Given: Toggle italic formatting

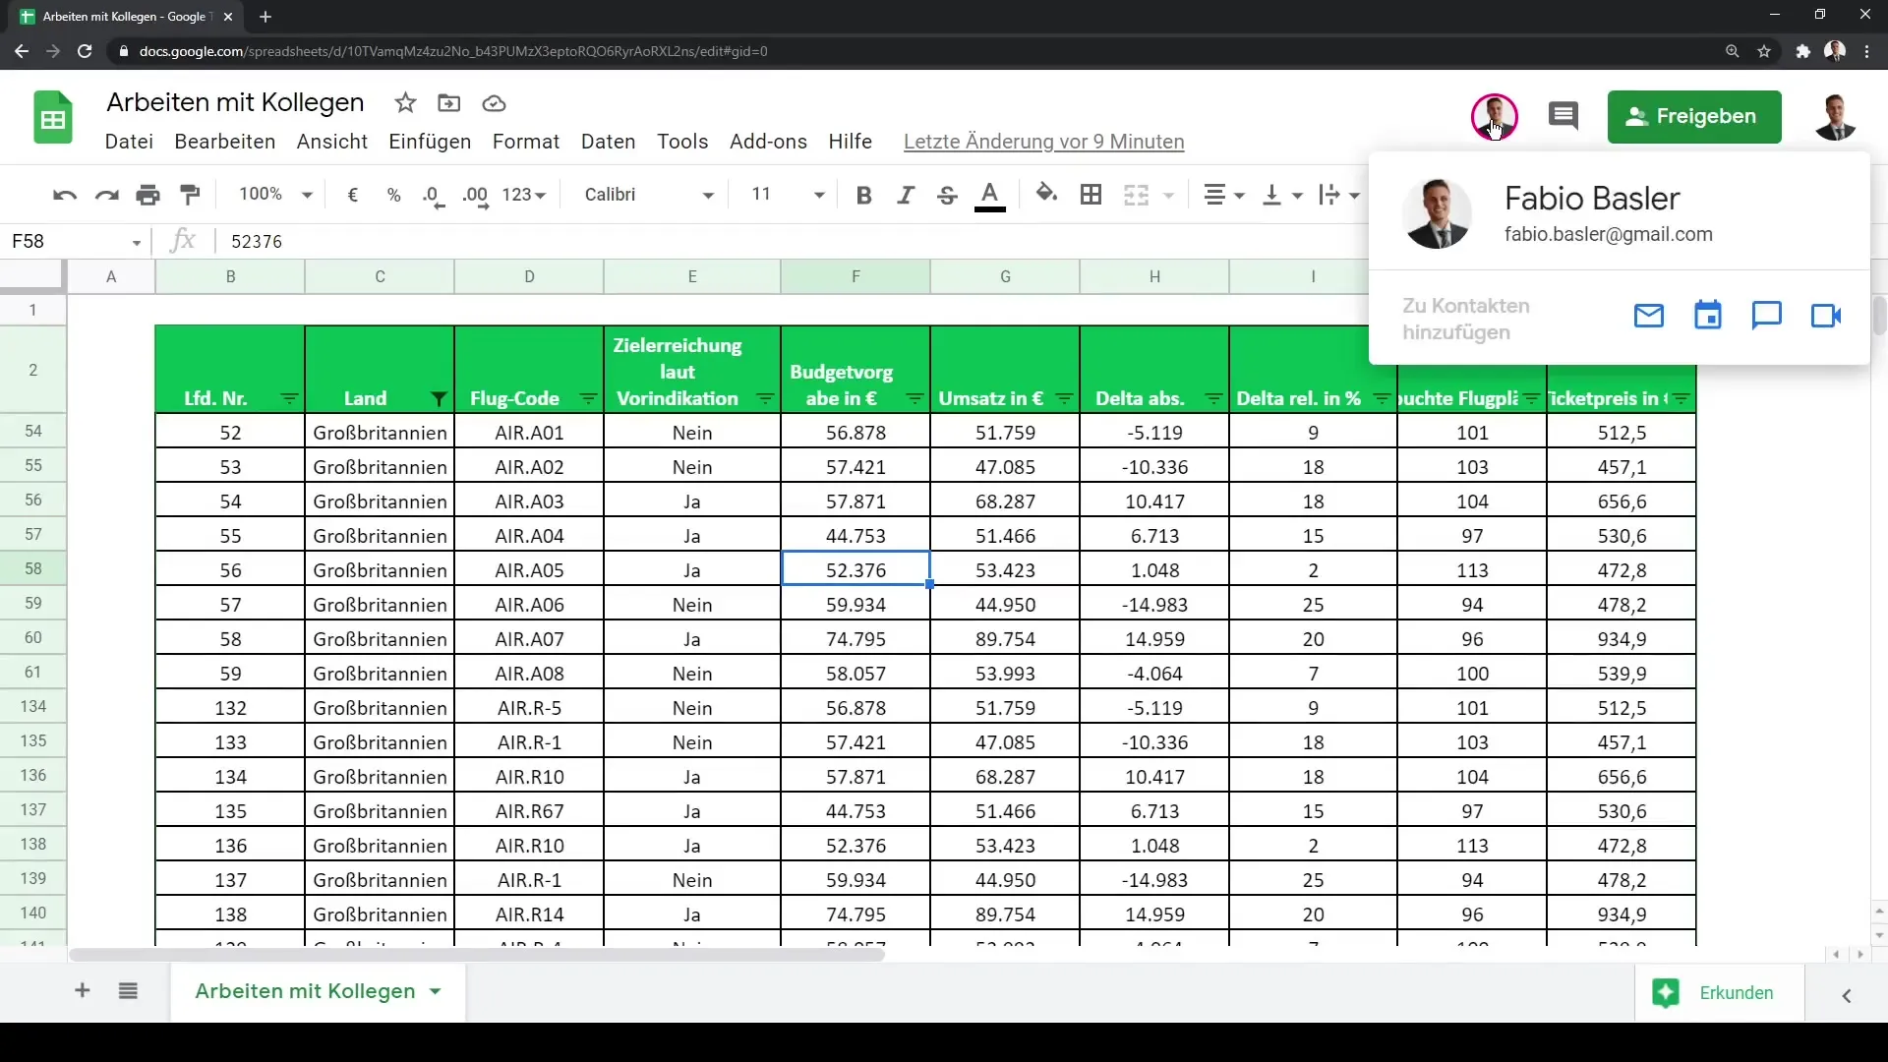Looking at the screenshot, I should (x=906, y=195).
